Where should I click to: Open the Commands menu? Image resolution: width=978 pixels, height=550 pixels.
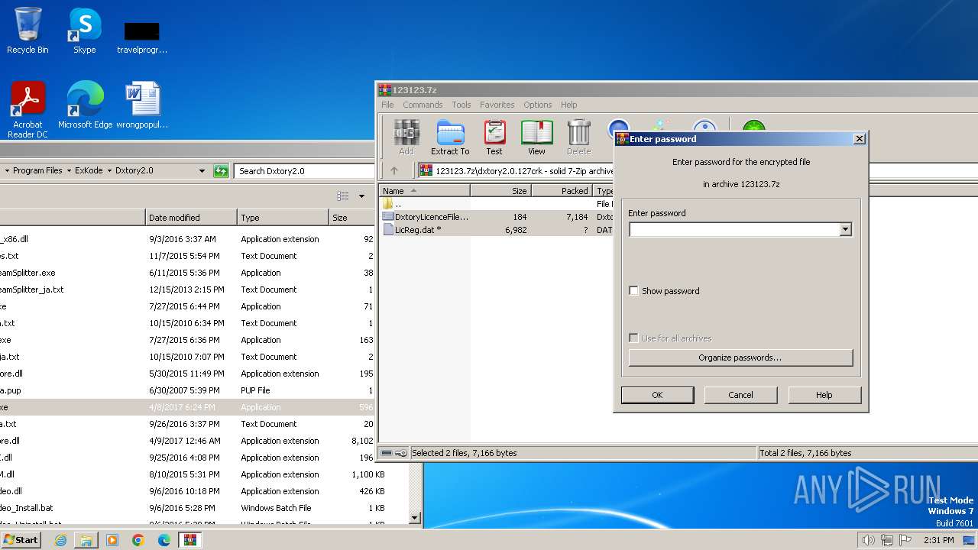point(423,105)
